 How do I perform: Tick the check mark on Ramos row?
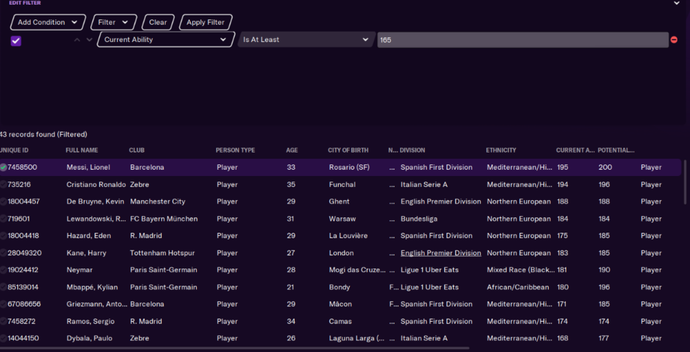click(x=3, y=321)
